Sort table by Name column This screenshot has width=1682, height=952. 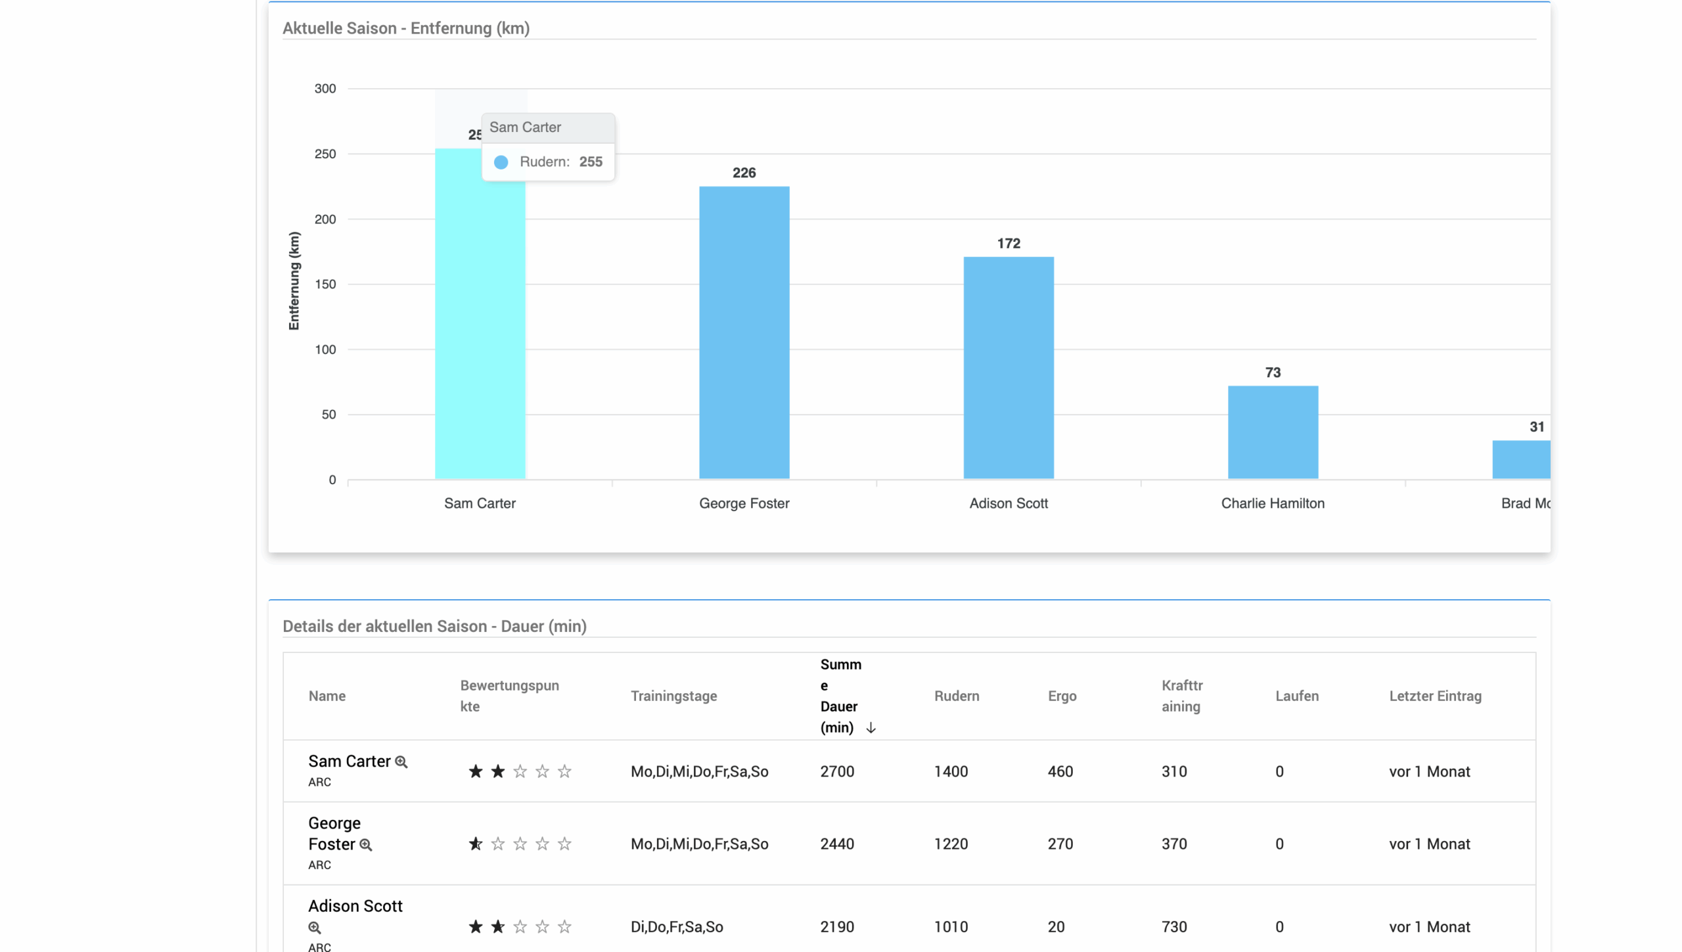(327, 696)
